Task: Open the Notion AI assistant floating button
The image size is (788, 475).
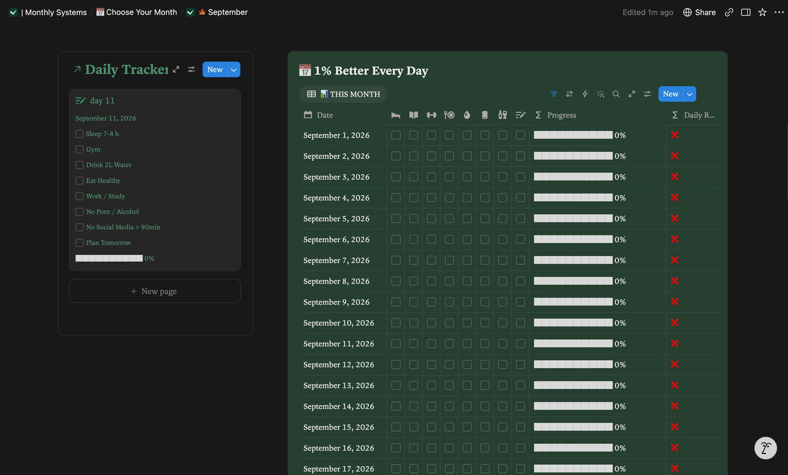Action: tap(766, 448)
